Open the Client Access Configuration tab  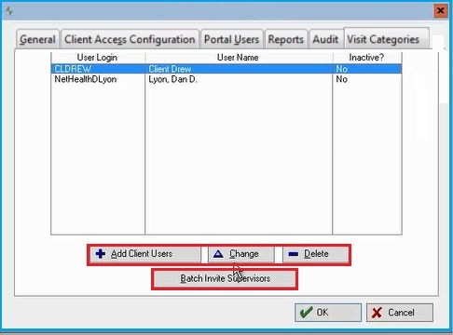coord(130,39)
